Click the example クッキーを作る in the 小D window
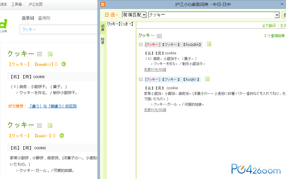 [166, 64]
